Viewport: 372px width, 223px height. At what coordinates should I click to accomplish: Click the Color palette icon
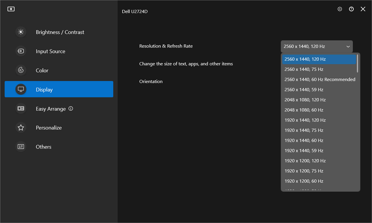pos(21,70)
